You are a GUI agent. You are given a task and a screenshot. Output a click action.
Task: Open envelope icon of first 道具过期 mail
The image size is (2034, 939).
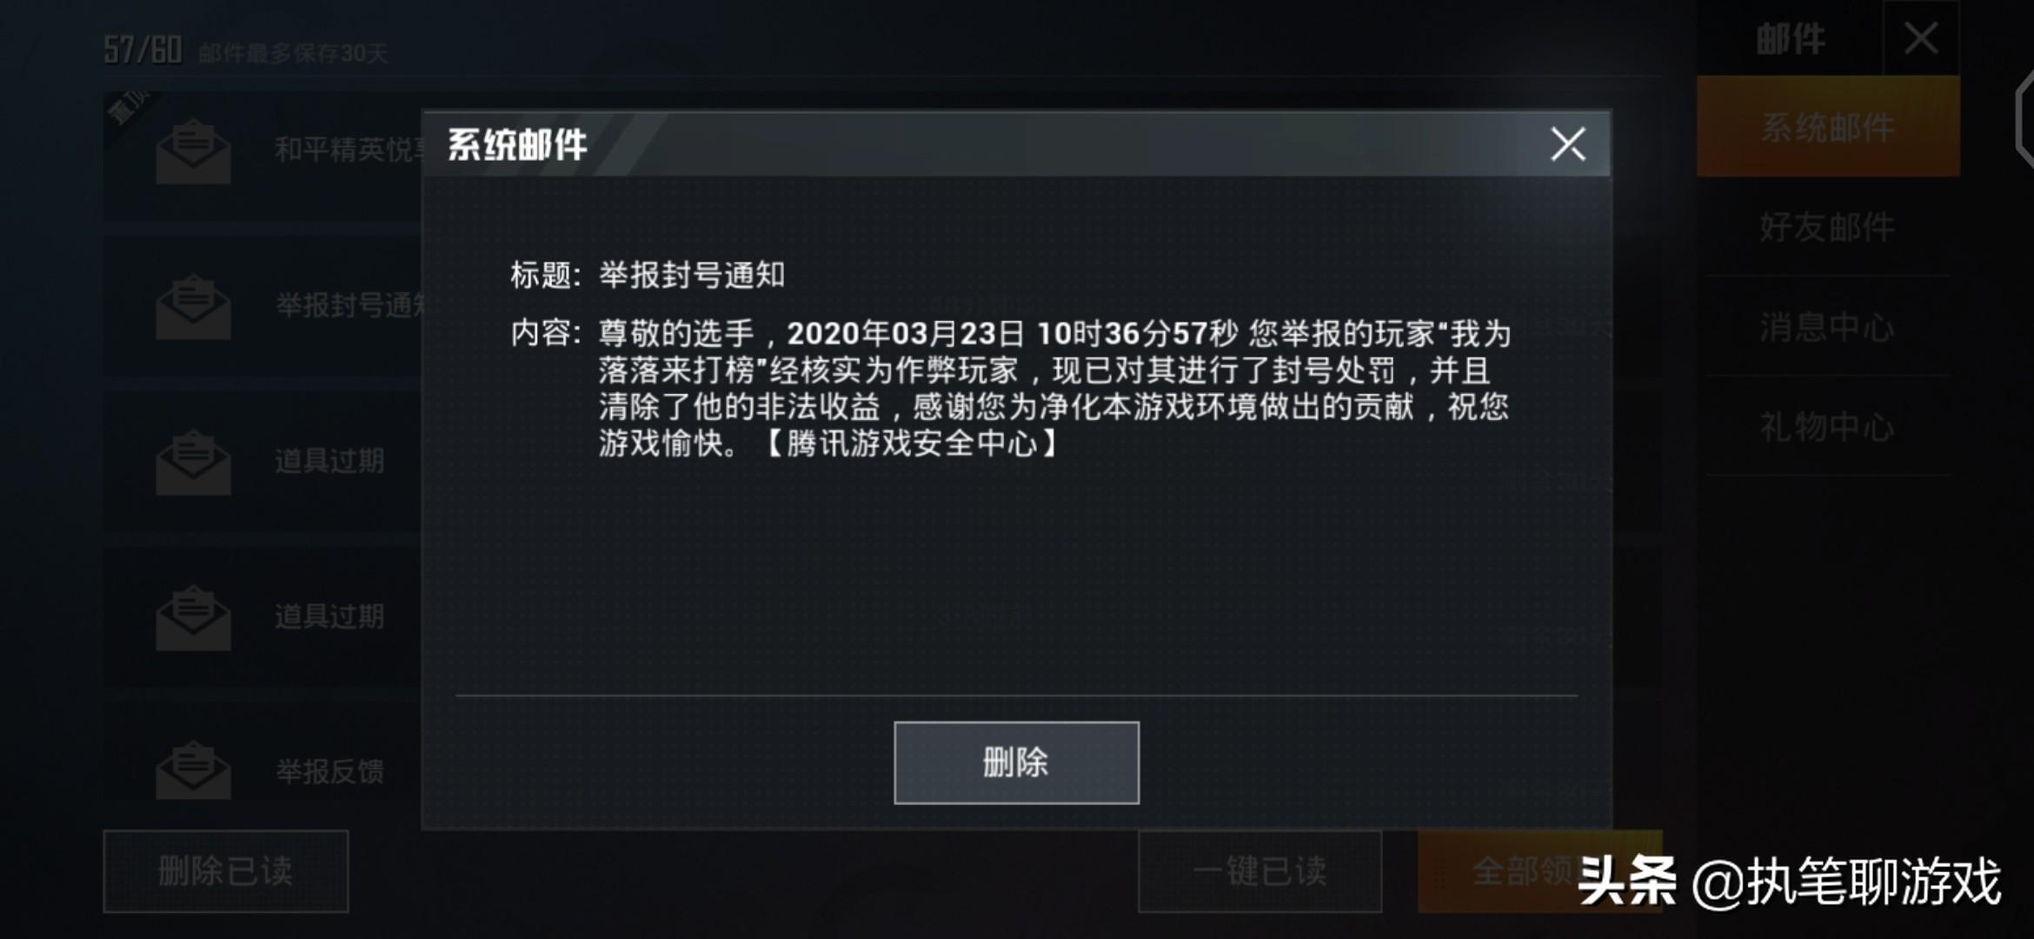pyautogui.click(x=193, y=462)
